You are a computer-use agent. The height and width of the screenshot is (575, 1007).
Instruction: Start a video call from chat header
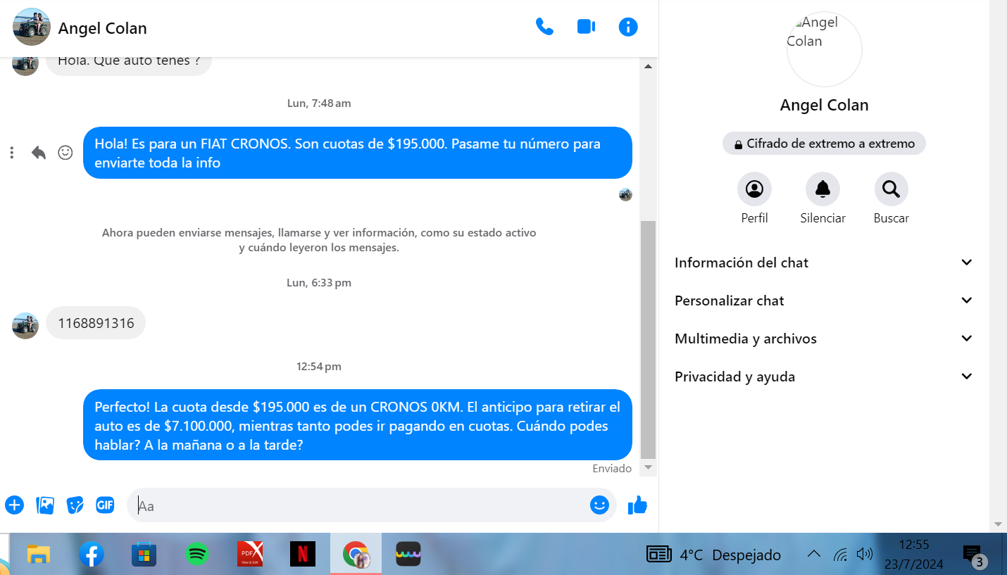(x=586, y=27)
